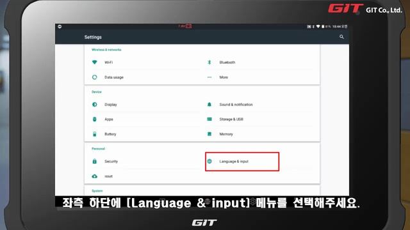
Task: Tap the Wi-Fi diamond icon
Action: [x=95, y=63]
